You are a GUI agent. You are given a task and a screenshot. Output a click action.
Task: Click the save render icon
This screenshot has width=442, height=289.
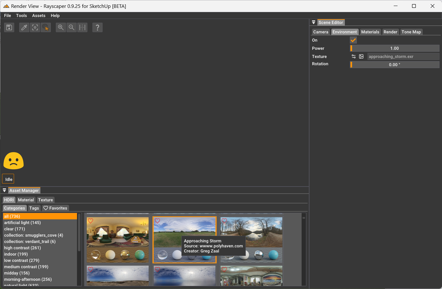pos(9,27)
